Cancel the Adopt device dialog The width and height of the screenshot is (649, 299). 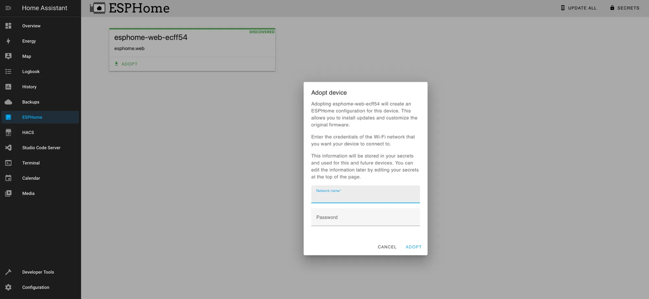(x=387, y=247)
